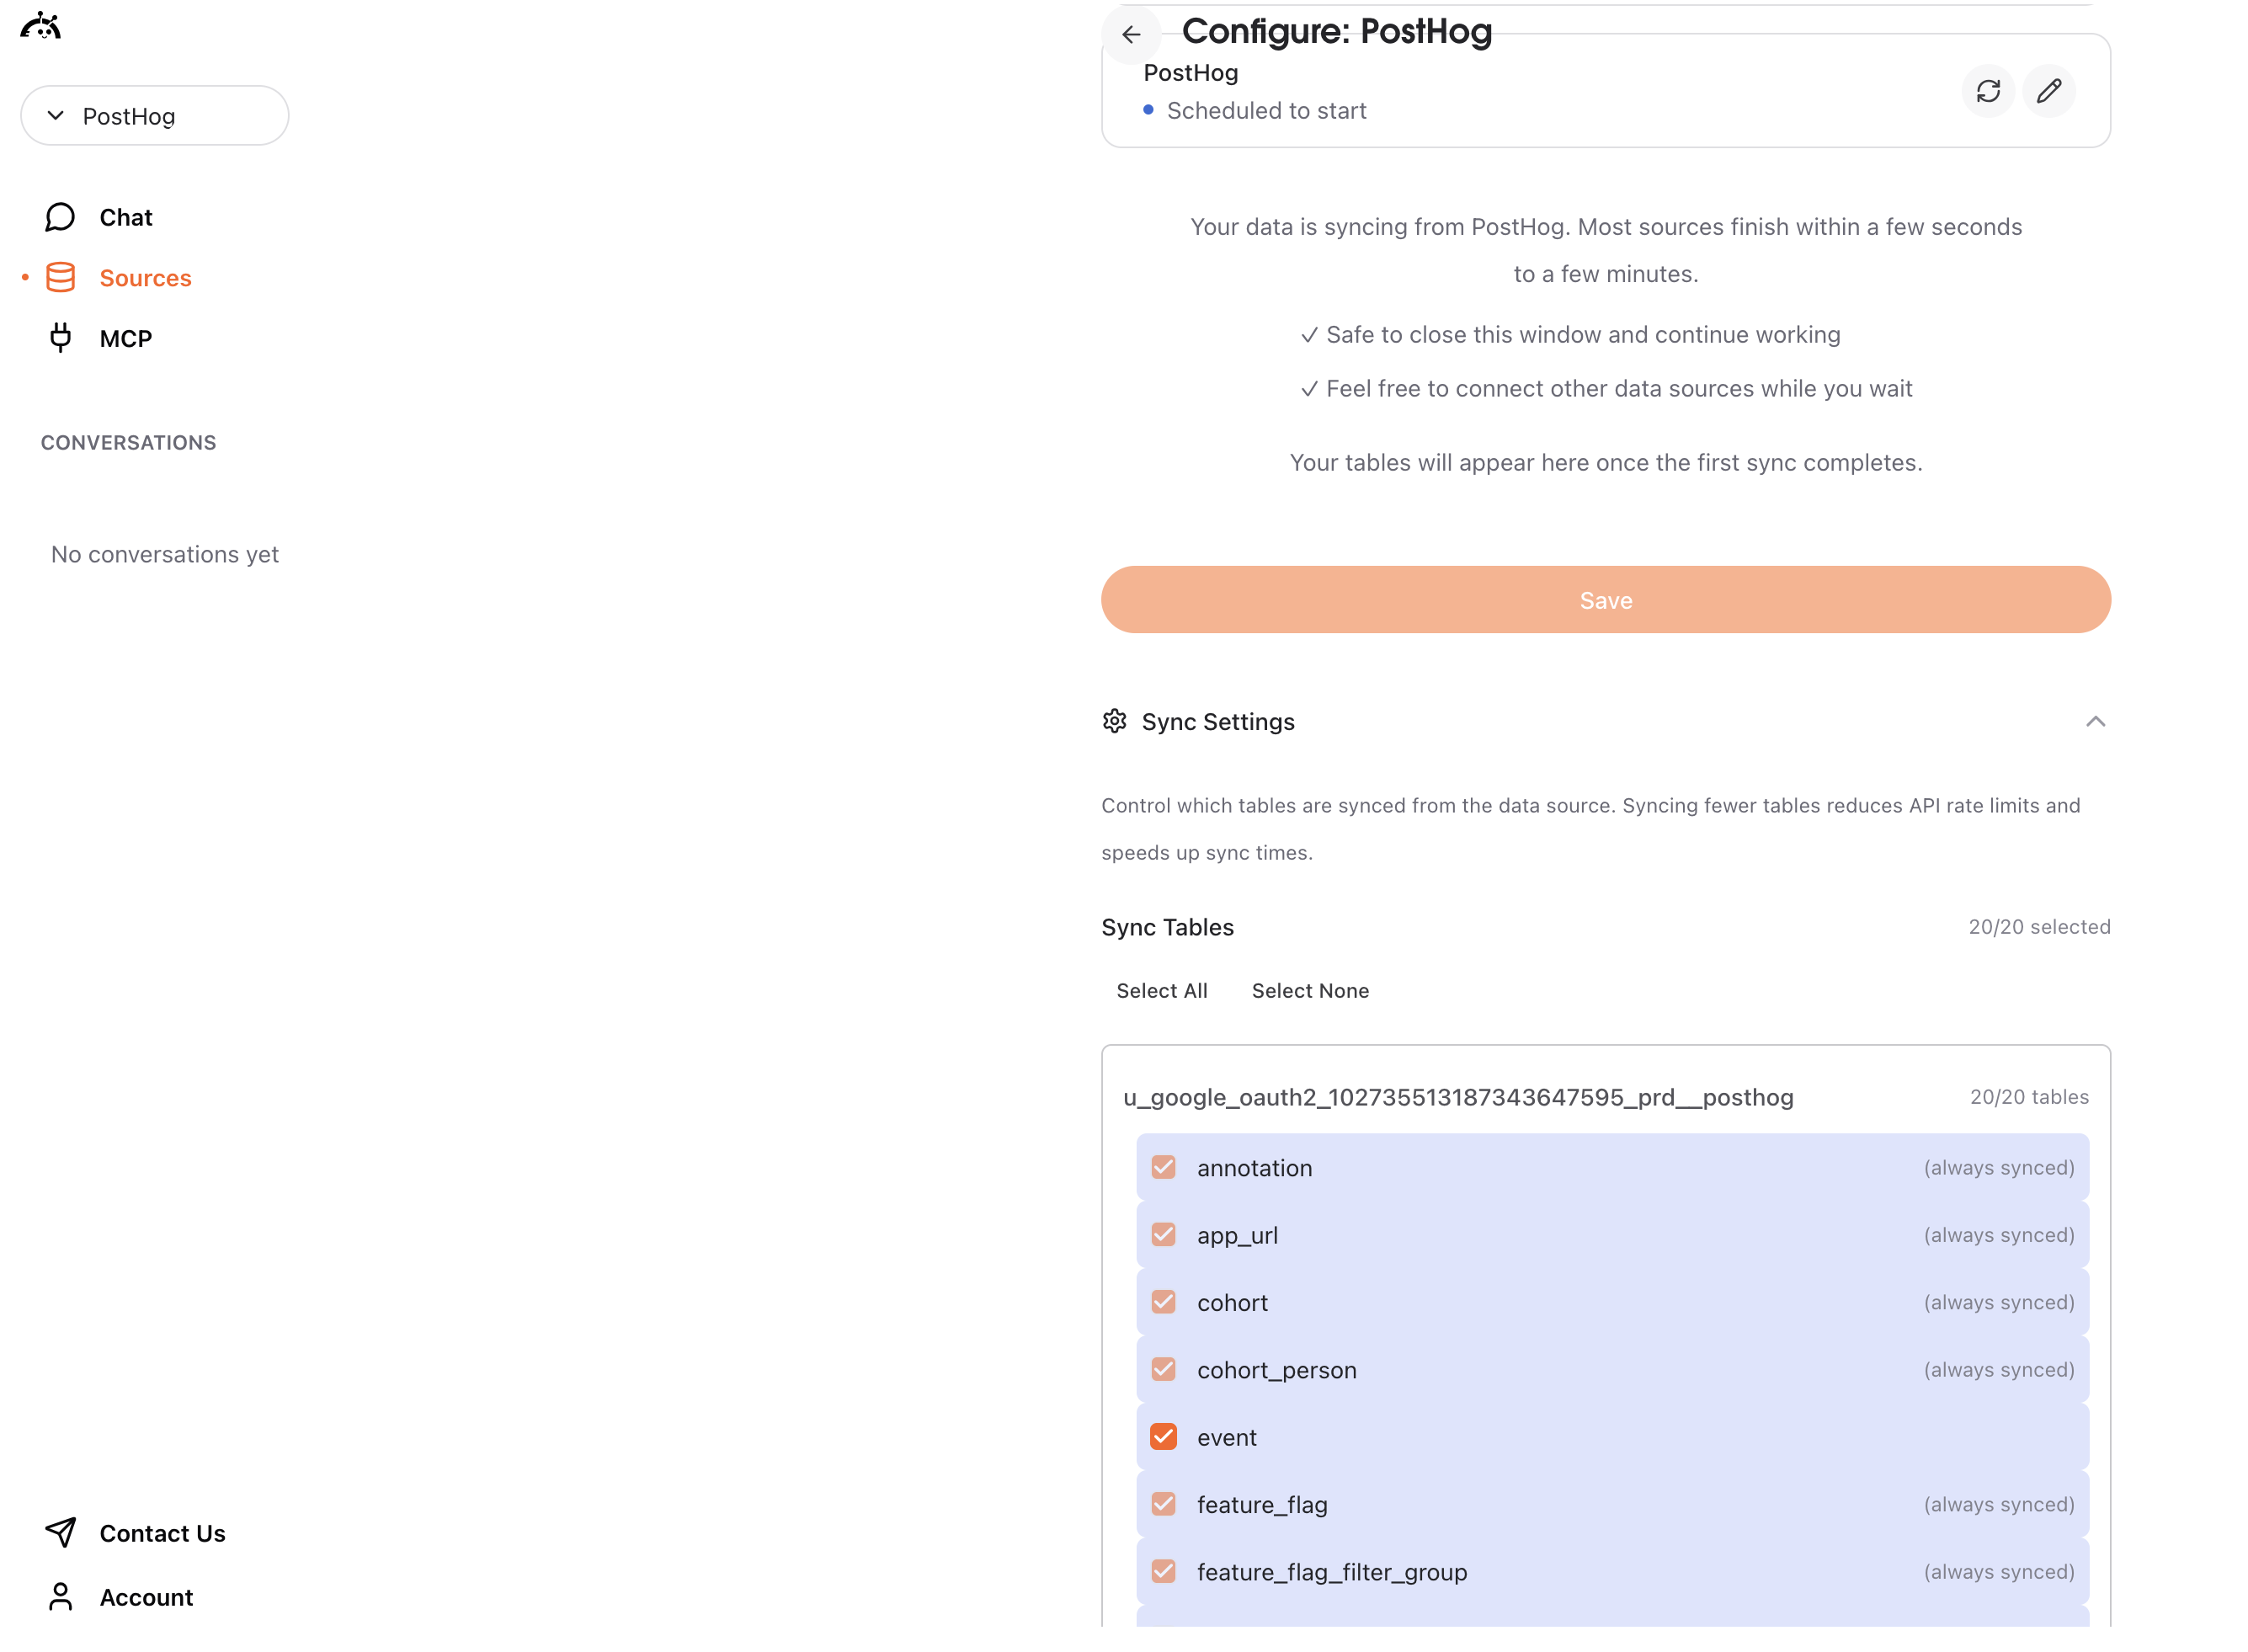Click the Sources database icon
This screenshot has height=1652, width=2248.
[60, 277]
